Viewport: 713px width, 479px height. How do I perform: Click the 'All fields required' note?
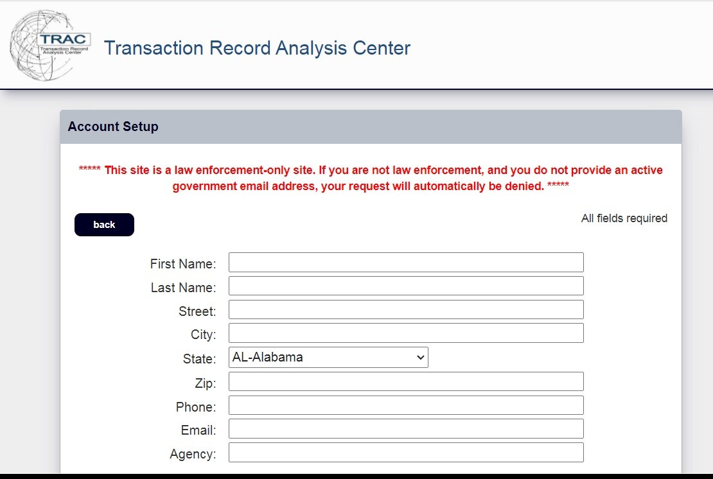(x=624, y=218)
